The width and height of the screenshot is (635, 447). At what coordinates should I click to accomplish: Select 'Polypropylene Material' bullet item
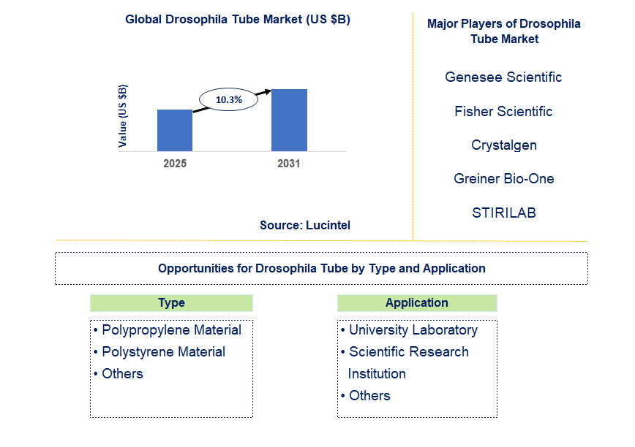click(x=168, y=330)
